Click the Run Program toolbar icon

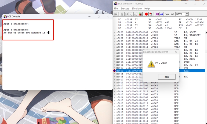tap(122, 14)
